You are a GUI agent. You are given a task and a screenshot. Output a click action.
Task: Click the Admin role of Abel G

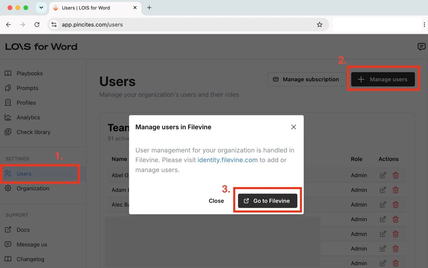359,175
